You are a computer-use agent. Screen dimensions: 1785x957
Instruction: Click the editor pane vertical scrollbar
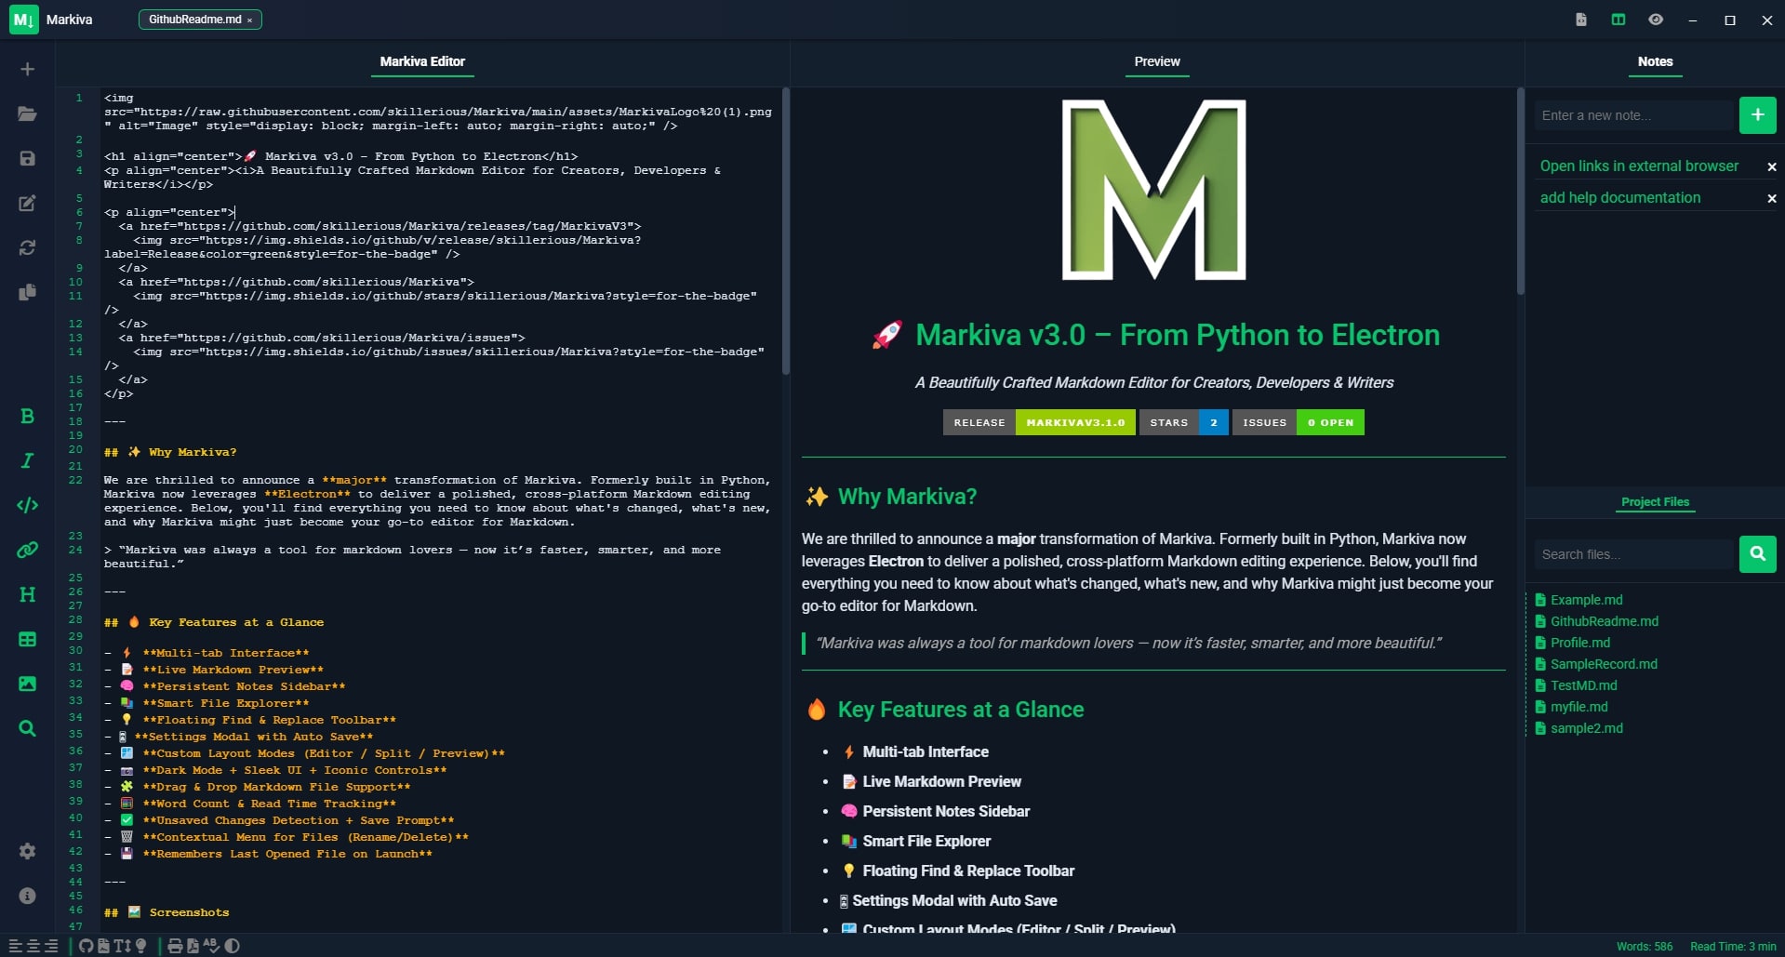(x=785, y=231)
